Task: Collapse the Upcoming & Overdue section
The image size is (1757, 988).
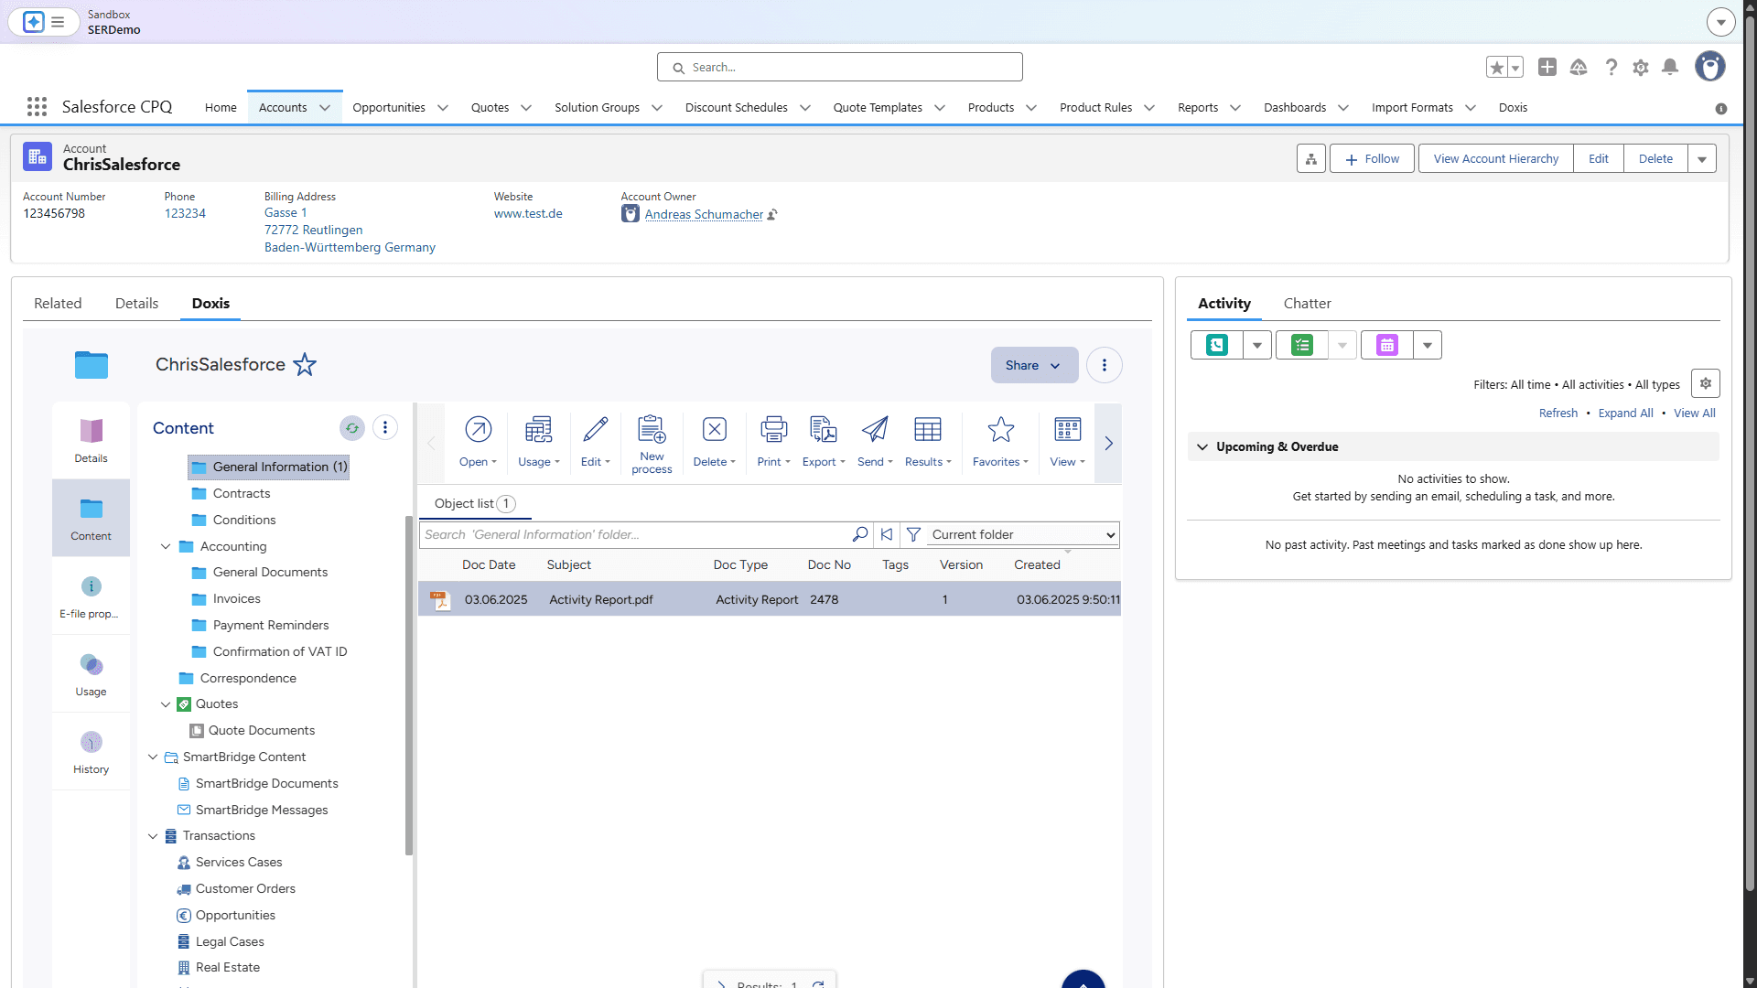Action: pos(1202,446)
